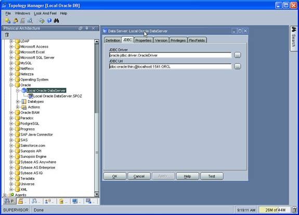Open the Look And Feel menu
299x215 pixels.
tap(45, 14)
